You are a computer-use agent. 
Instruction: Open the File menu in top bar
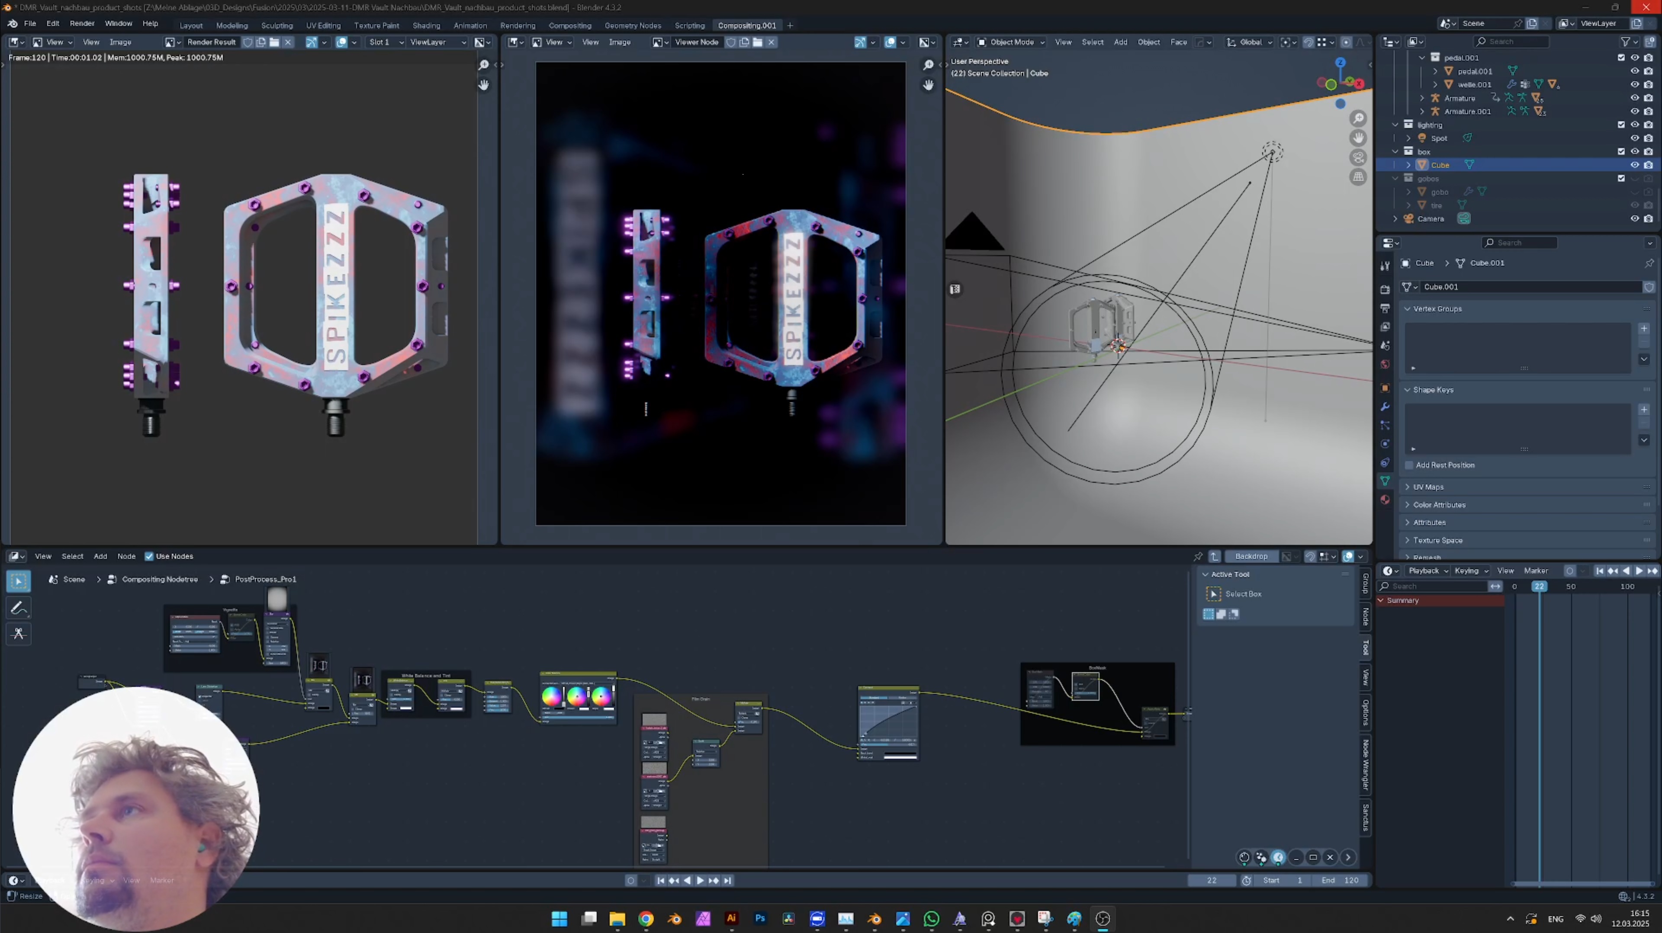click(30, 23)
